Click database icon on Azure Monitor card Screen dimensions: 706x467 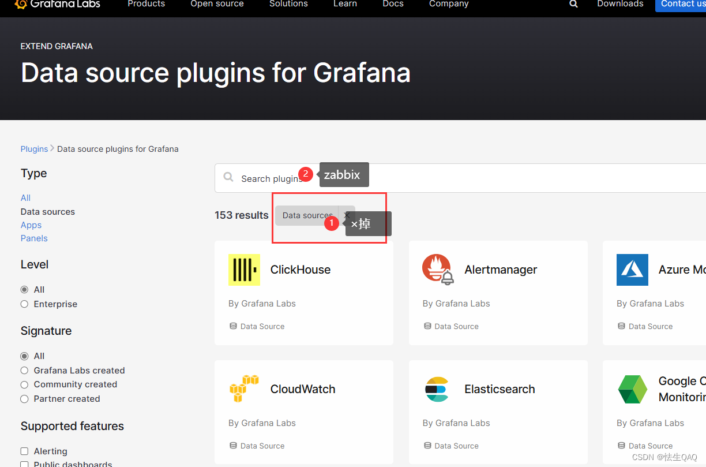621,326
